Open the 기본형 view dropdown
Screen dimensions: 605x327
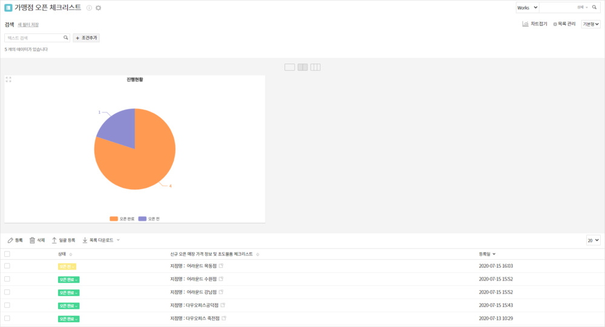(590, 24)
